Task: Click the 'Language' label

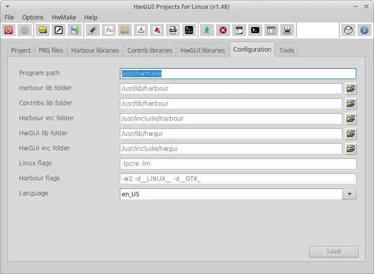Action: pos(34,193)
